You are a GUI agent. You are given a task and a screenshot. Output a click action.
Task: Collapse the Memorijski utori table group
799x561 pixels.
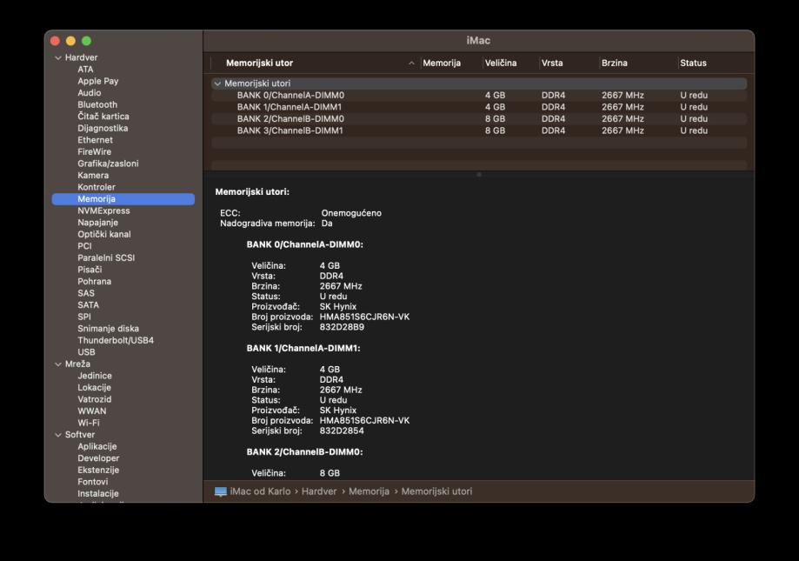[217, 84]
